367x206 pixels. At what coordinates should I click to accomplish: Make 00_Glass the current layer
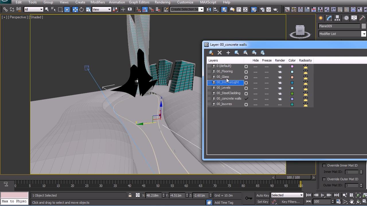click(x=246, y=77)
